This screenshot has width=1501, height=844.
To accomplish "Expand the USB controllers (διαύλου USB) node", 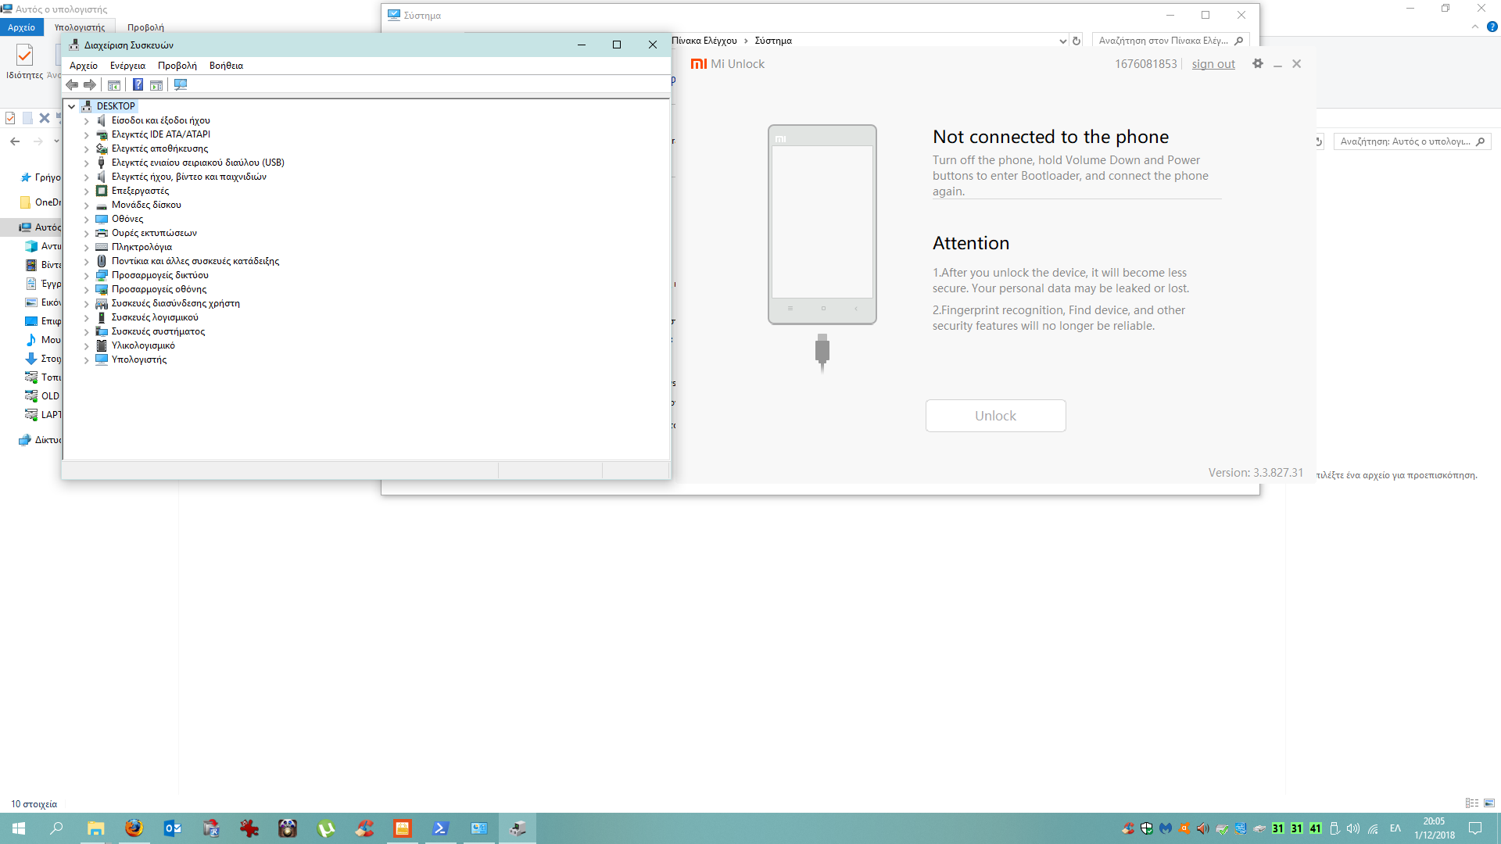I will pyautogui.click(x=87, y=163).
